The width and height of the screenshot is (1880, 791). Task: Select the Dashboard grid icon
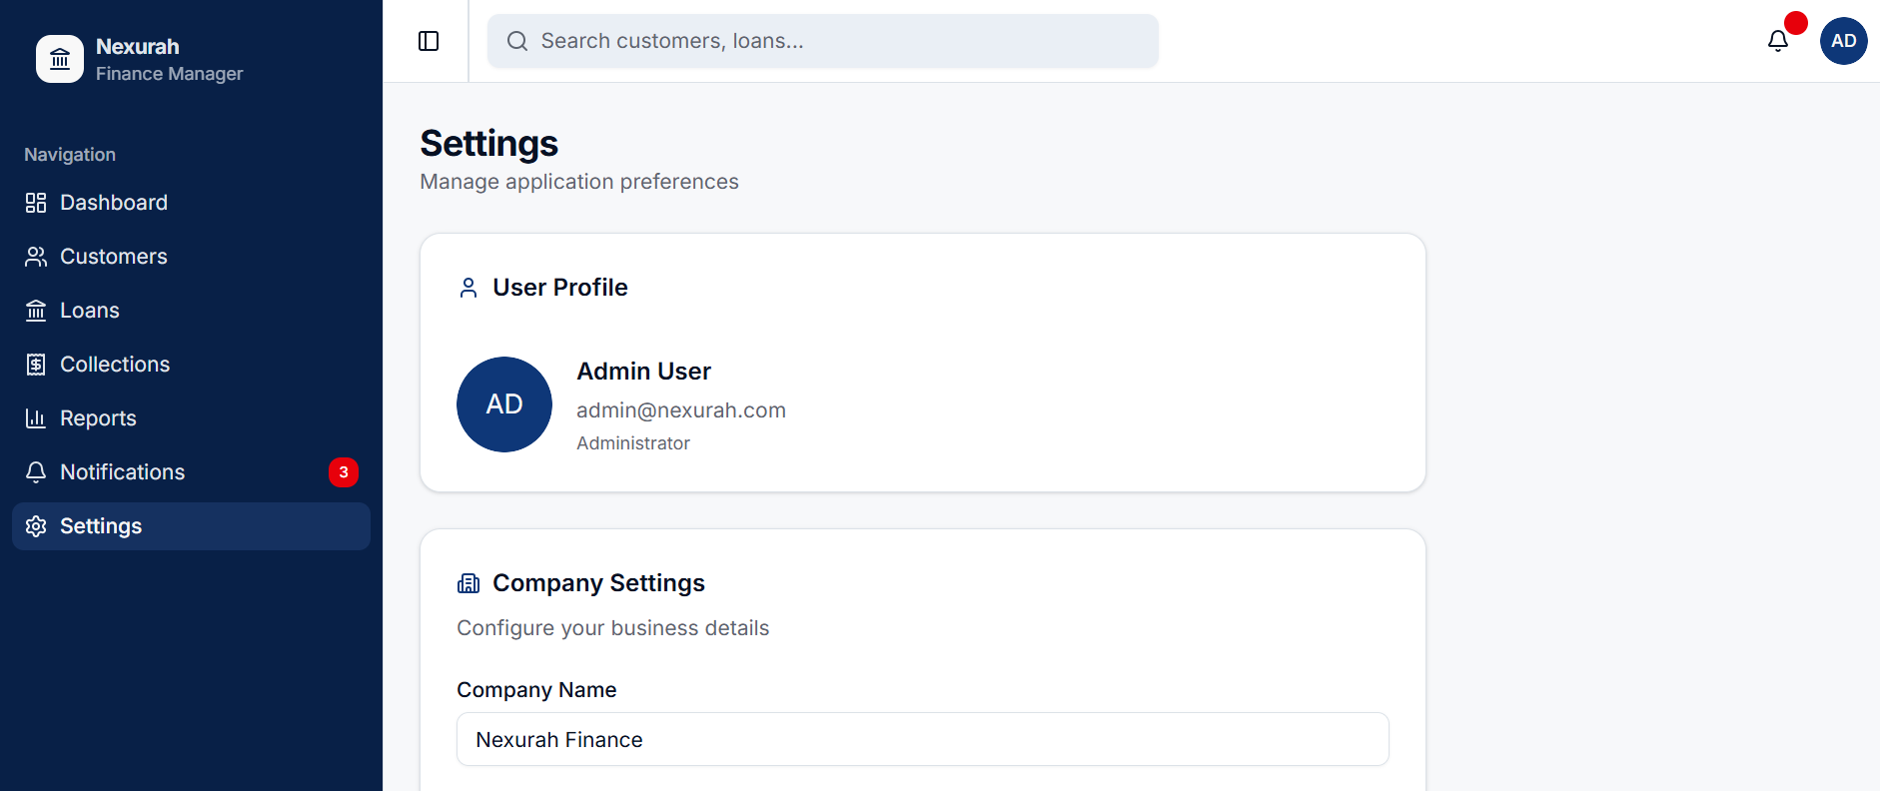(36, 202)
